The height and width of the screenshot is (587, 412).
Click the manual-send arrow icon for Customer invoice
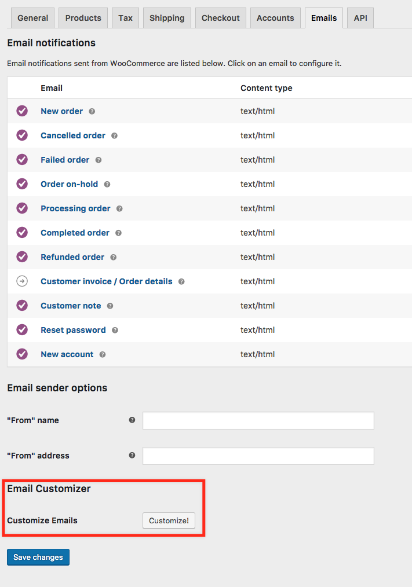22,281
